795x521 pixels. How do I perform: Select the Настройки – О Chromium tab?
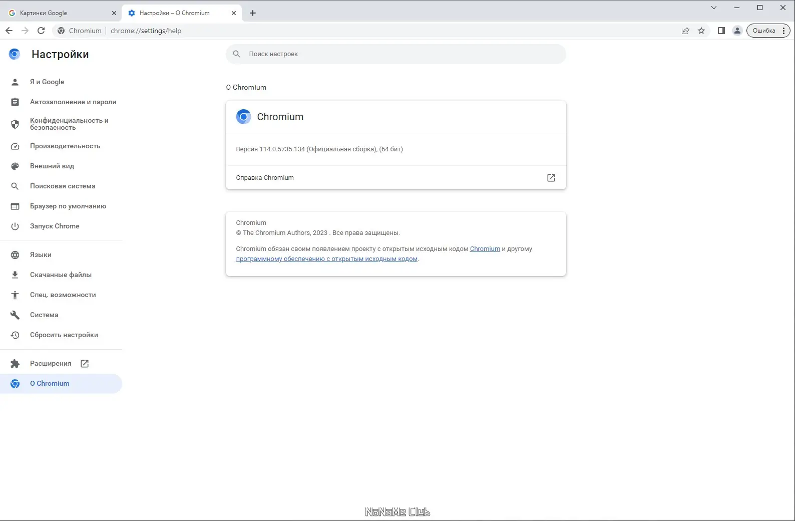181,13
